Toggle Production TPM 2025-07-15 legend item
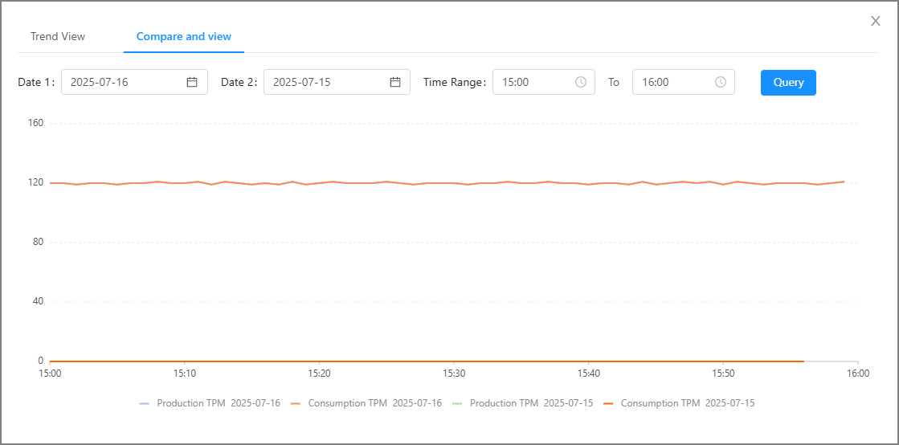899x445 pixels. pyautogui.click(x=522, y=403)
